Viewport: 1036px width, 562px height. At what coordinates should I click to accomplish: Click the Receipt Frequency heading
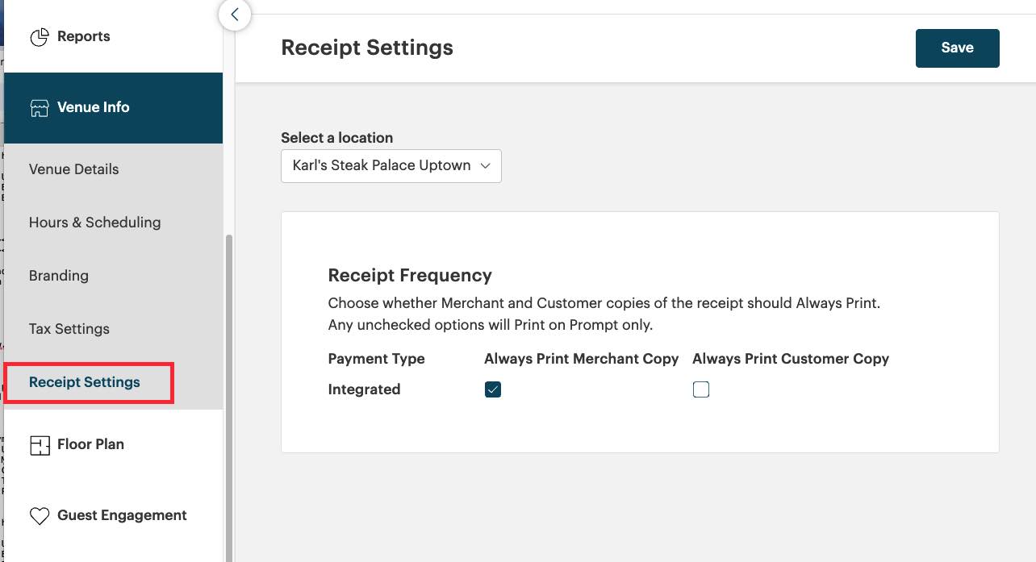[x=409, y=275]
